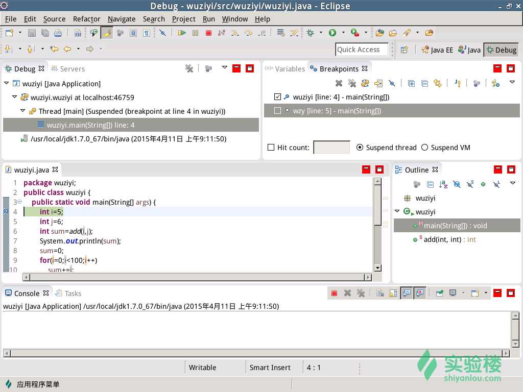Open the Run menu
This screenshot has width=523, height=392.
(209, 19)
